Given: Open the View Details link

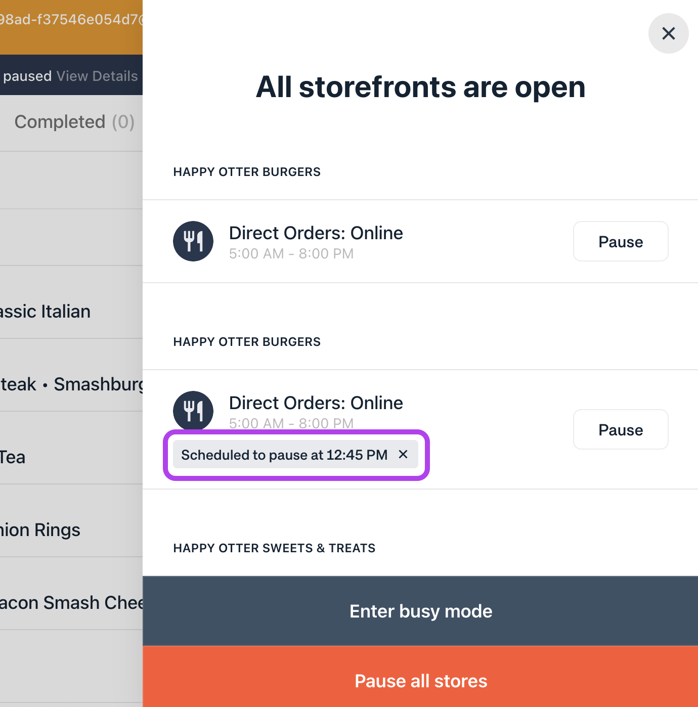Looking at the screenshot, I should click(x=97, y=76).
